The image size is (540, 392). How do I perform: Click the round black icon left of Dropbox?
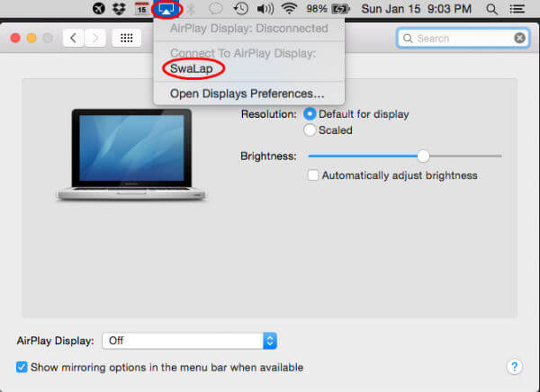(x=98, y=9)
